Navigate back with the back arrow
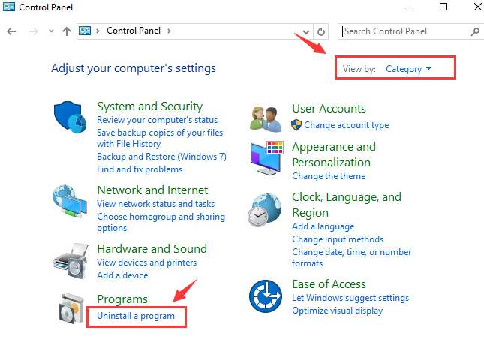This screenshot has width=484, height=351. (x=11, y=31)
